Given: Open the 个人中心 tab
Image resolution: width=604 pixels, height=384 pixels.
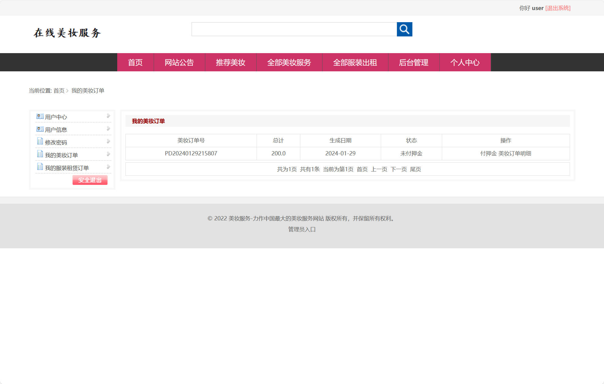Looking at the screenshot, I should pos(465,63).
